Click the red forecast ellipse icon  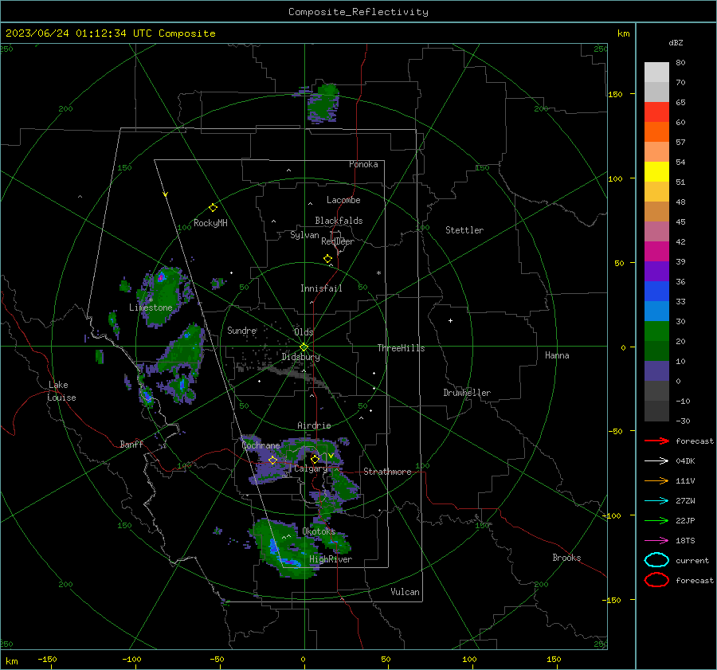[x=656, y=580]
